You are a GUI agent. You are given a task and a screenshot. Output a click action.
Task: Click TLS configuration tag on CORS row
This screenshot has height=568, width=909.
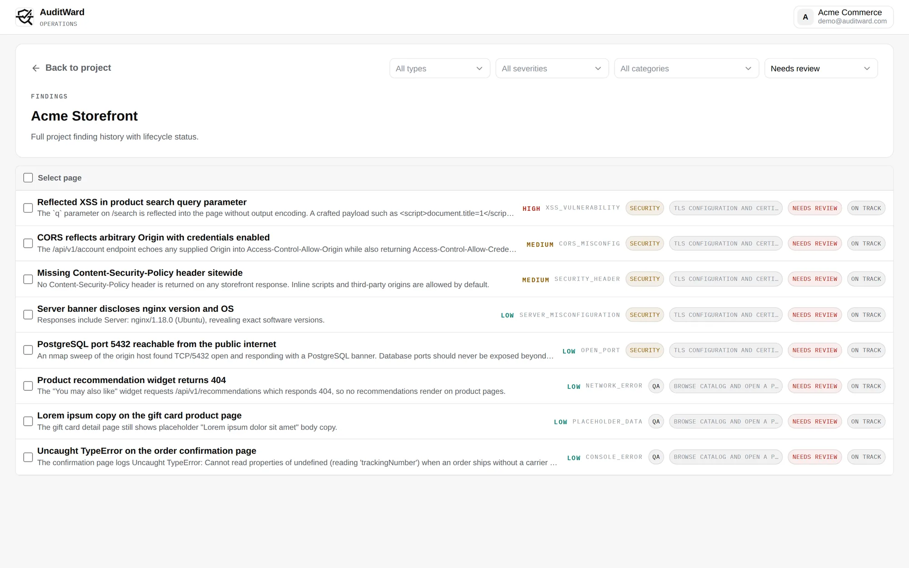(x=726, y=244)
